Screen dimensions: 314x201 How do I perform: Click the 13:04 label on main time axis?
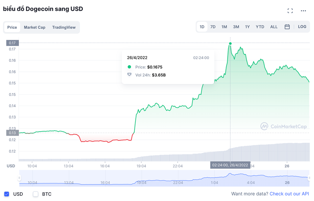coord(68,166)
